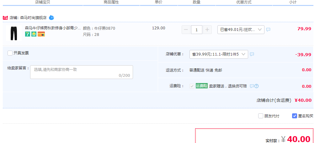Open the 运费险 help question mark
This screenshot has width=320, height=143.
[257, 86]
